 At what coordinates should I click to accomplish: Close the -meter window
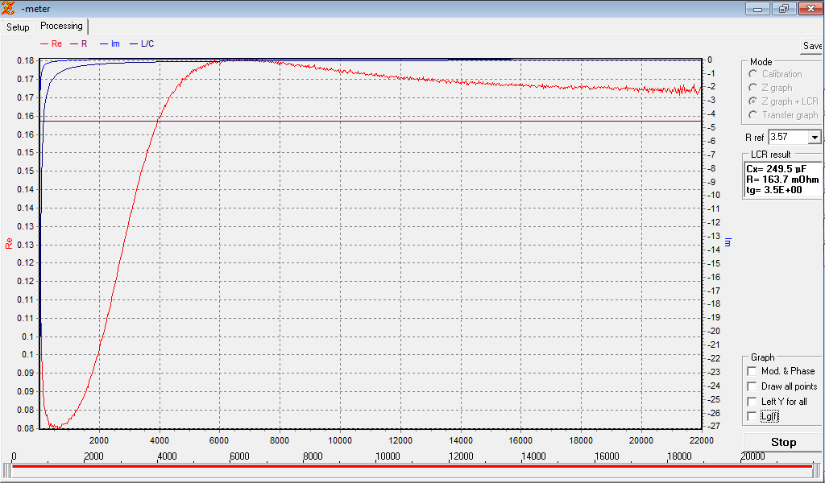pos(810,8)
